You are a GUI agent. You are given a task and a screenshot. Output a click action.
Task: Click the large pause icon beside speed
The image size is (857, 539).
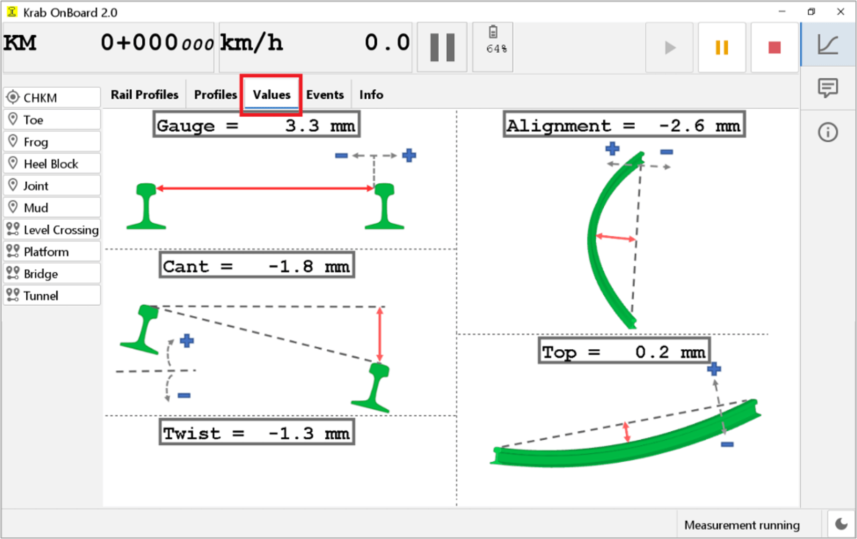tap(442, 47)
